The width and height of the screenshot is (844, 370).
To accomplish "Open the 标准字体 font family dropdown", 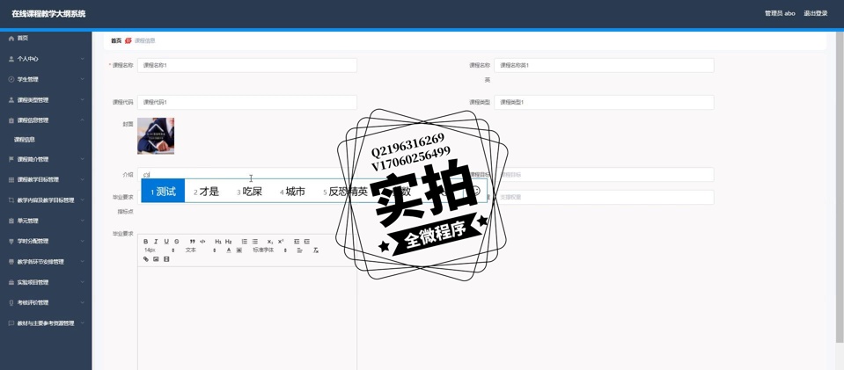I will point(269,250).
